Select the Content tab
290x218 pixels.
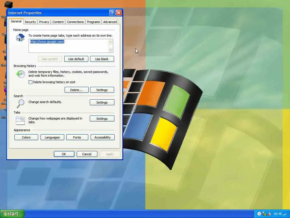click(58, 22)
